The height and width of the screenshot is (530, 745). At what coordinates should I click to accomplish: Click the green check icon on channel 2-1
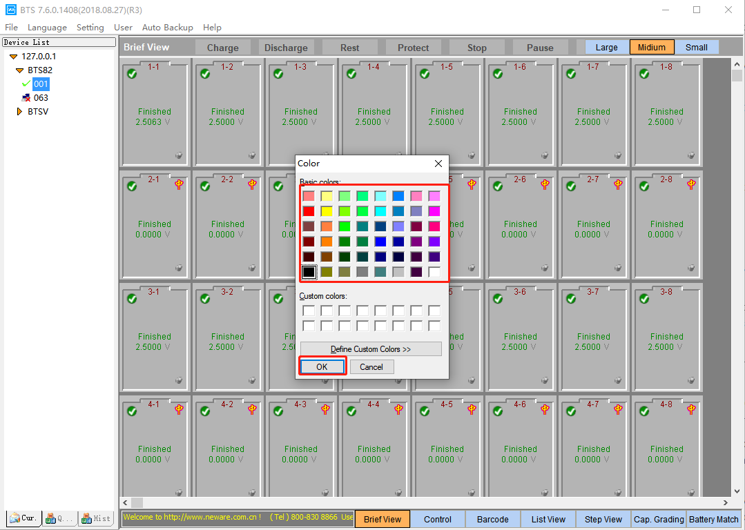click(132, 186)
